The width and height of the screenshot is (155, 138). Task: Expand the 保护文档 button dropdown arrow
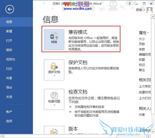(55, 76)
